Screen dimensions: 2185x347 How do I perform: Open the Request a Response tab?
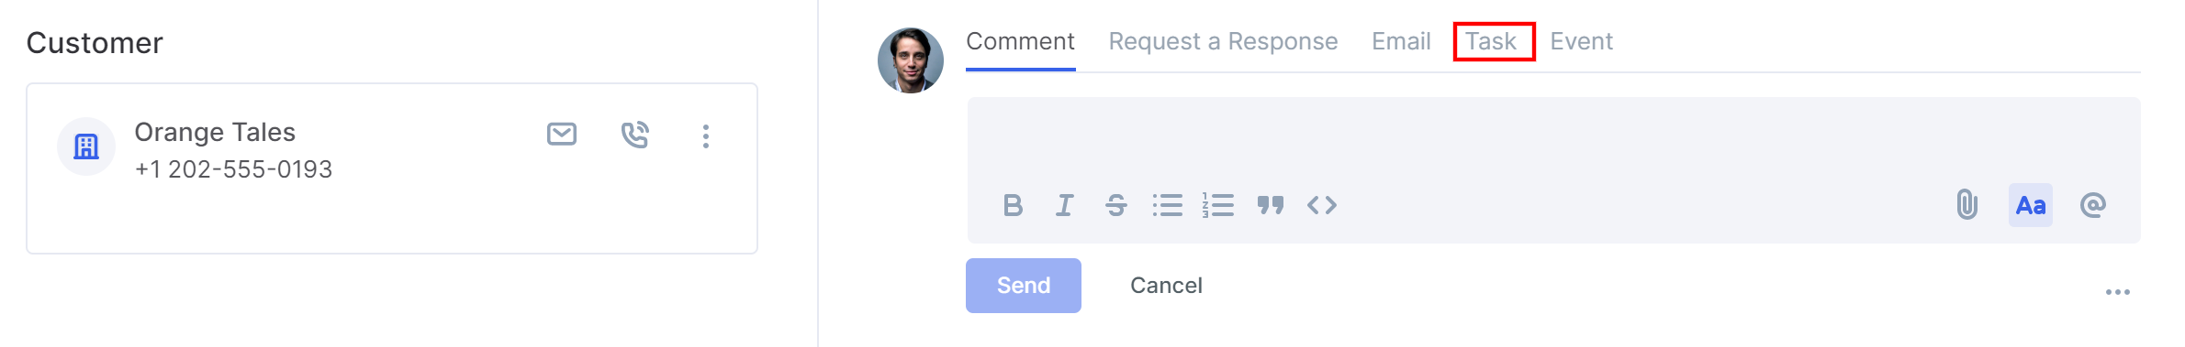coord(1223,41)
